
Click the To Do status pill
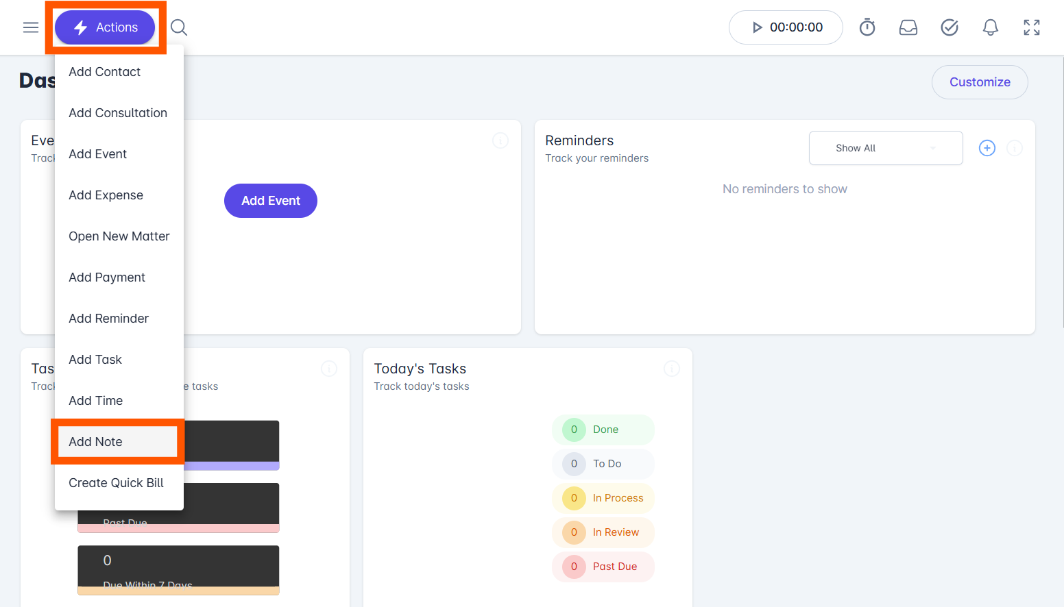(x=603, y=464)
